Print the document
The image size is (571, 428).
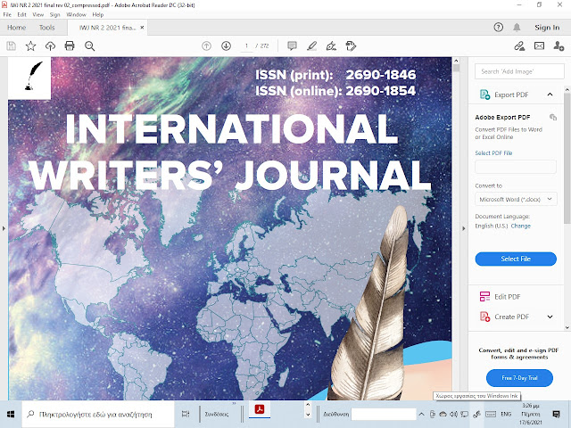(70, 45)
